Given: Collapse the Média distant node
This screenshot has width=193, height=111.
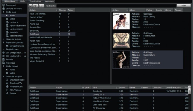Looking at the screenshot, I should (x=4, y=66).
